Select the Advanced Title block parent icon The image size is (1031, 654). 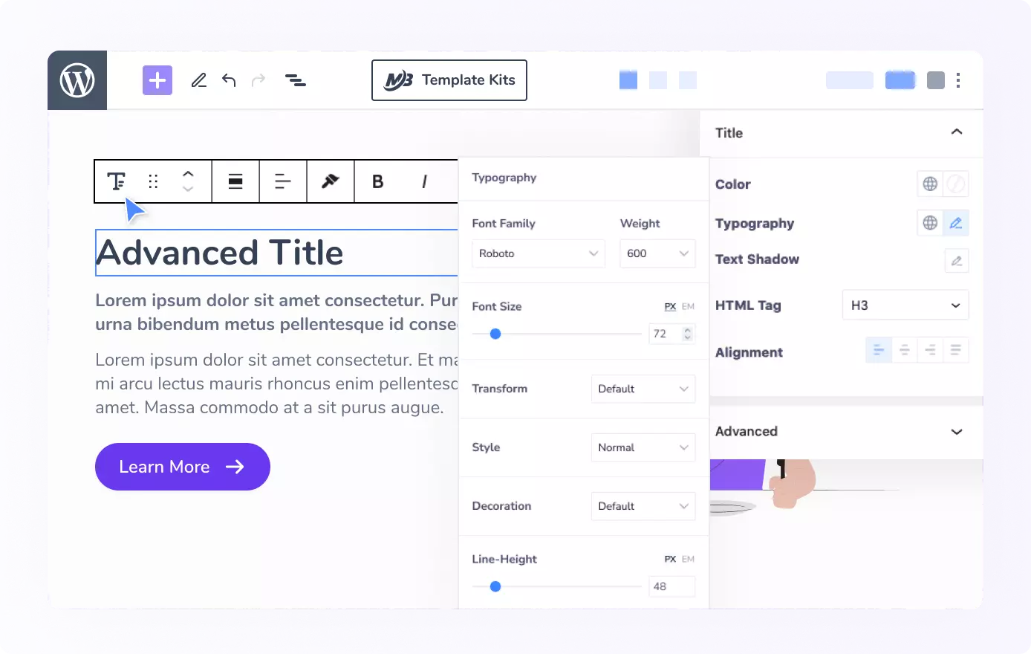(117, 181)
